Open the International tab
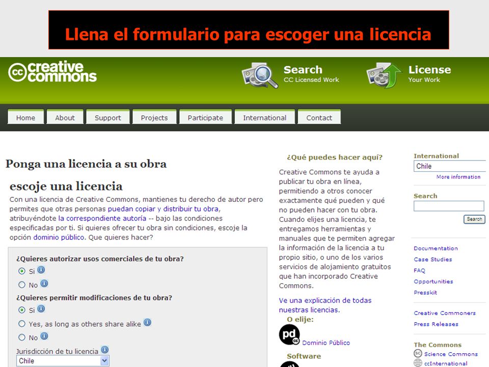The width and height of the screenshot is (489, 367). [x=265, y=117]
